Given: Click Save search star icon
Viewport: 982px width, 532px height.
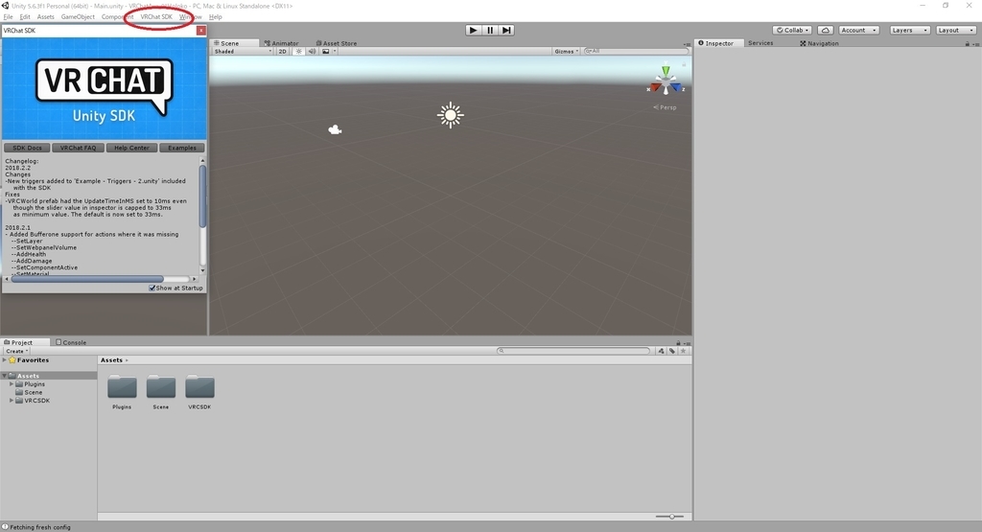Looking at the screenshot, I should [683, 351].
